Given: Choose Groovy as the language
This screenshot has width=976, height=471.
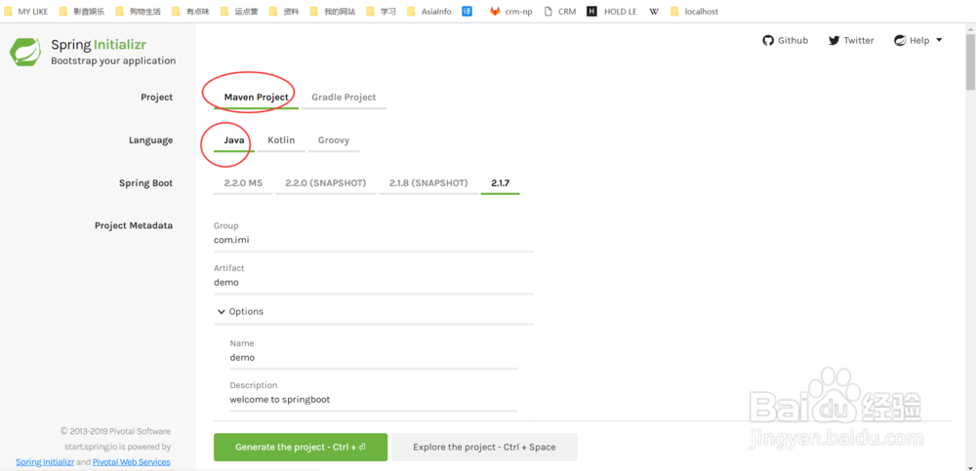Looking at the screenshot, I should 334,140.
